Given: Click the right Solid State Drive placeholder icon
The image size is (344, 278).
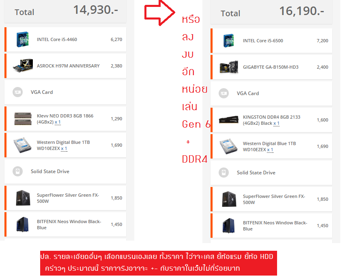Looking at the screenshot, I should 224,172.
